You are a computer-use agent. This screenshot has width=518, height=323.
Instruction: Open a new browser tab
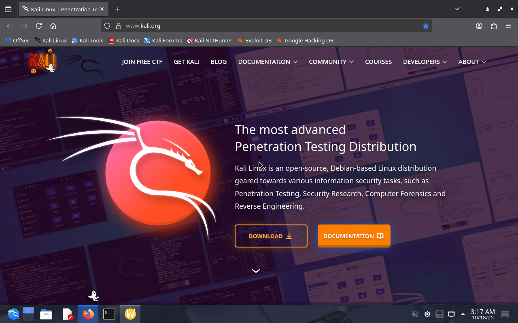pyautogui.click(x=117, y=9)
